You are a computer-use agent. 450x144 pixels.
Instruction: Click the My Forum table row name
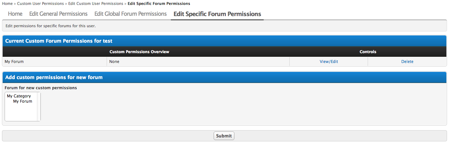point(14,61)
